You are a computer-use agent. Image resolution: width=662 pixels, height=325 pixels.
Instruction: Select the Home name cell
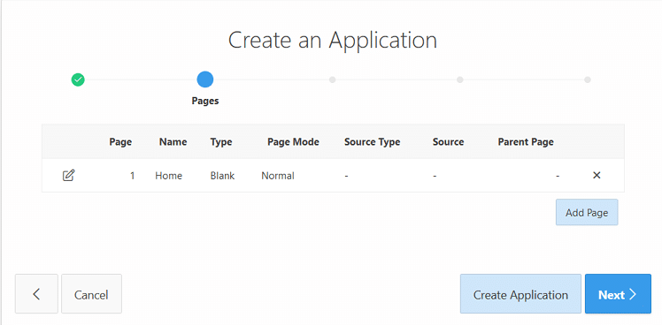(x=169, y=176)
